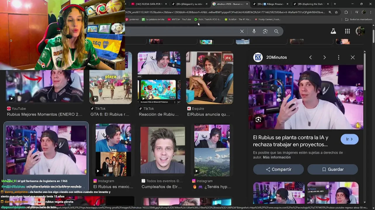Open 'Cumpleaños de Elr...' image result
The height and width of the screenshot is (210, 375).
tap(161, 187)
